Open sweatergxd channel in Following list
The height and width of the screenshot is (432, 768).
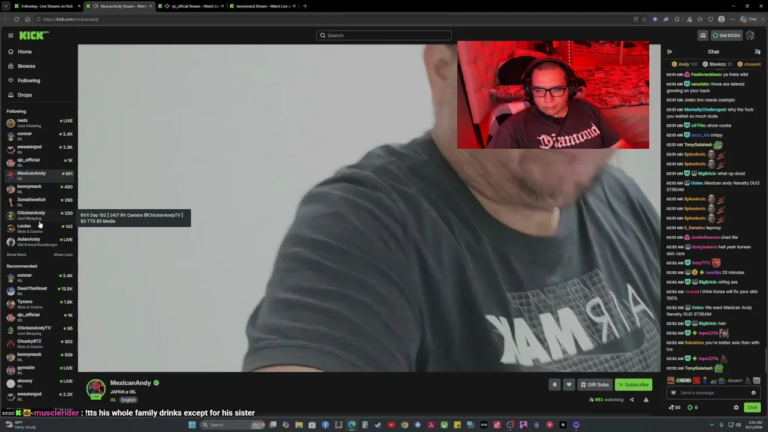pos(40,149)
